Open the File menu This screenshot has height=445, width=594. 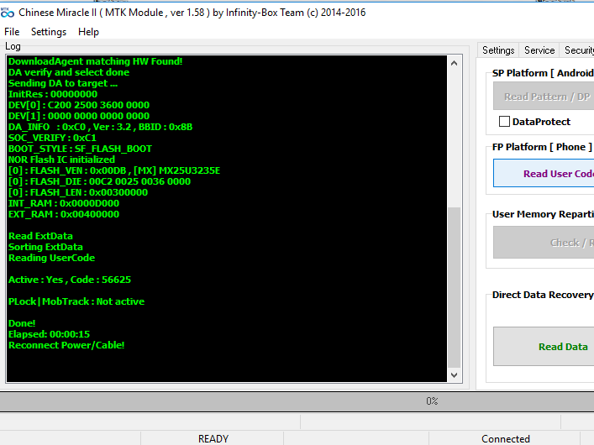coord(12,32)
